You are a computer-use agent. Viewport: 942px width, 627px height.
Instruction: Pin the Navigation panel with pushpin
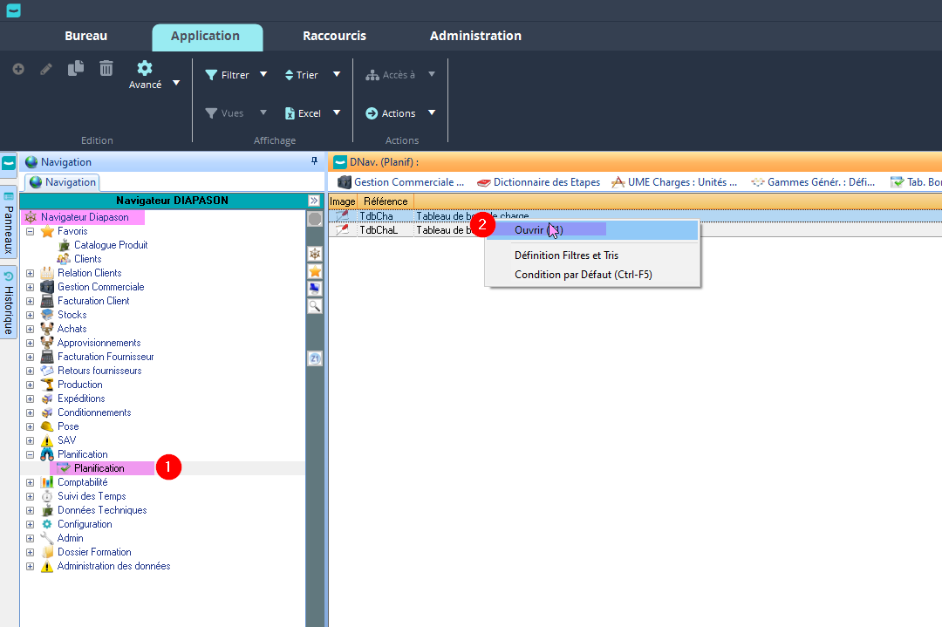pos(314,161)
